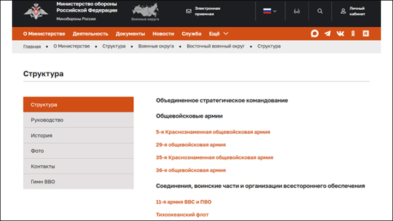Open Электронная приемная link
The height and width of the screenshot is (221, 393).
[x=203, y=11]
